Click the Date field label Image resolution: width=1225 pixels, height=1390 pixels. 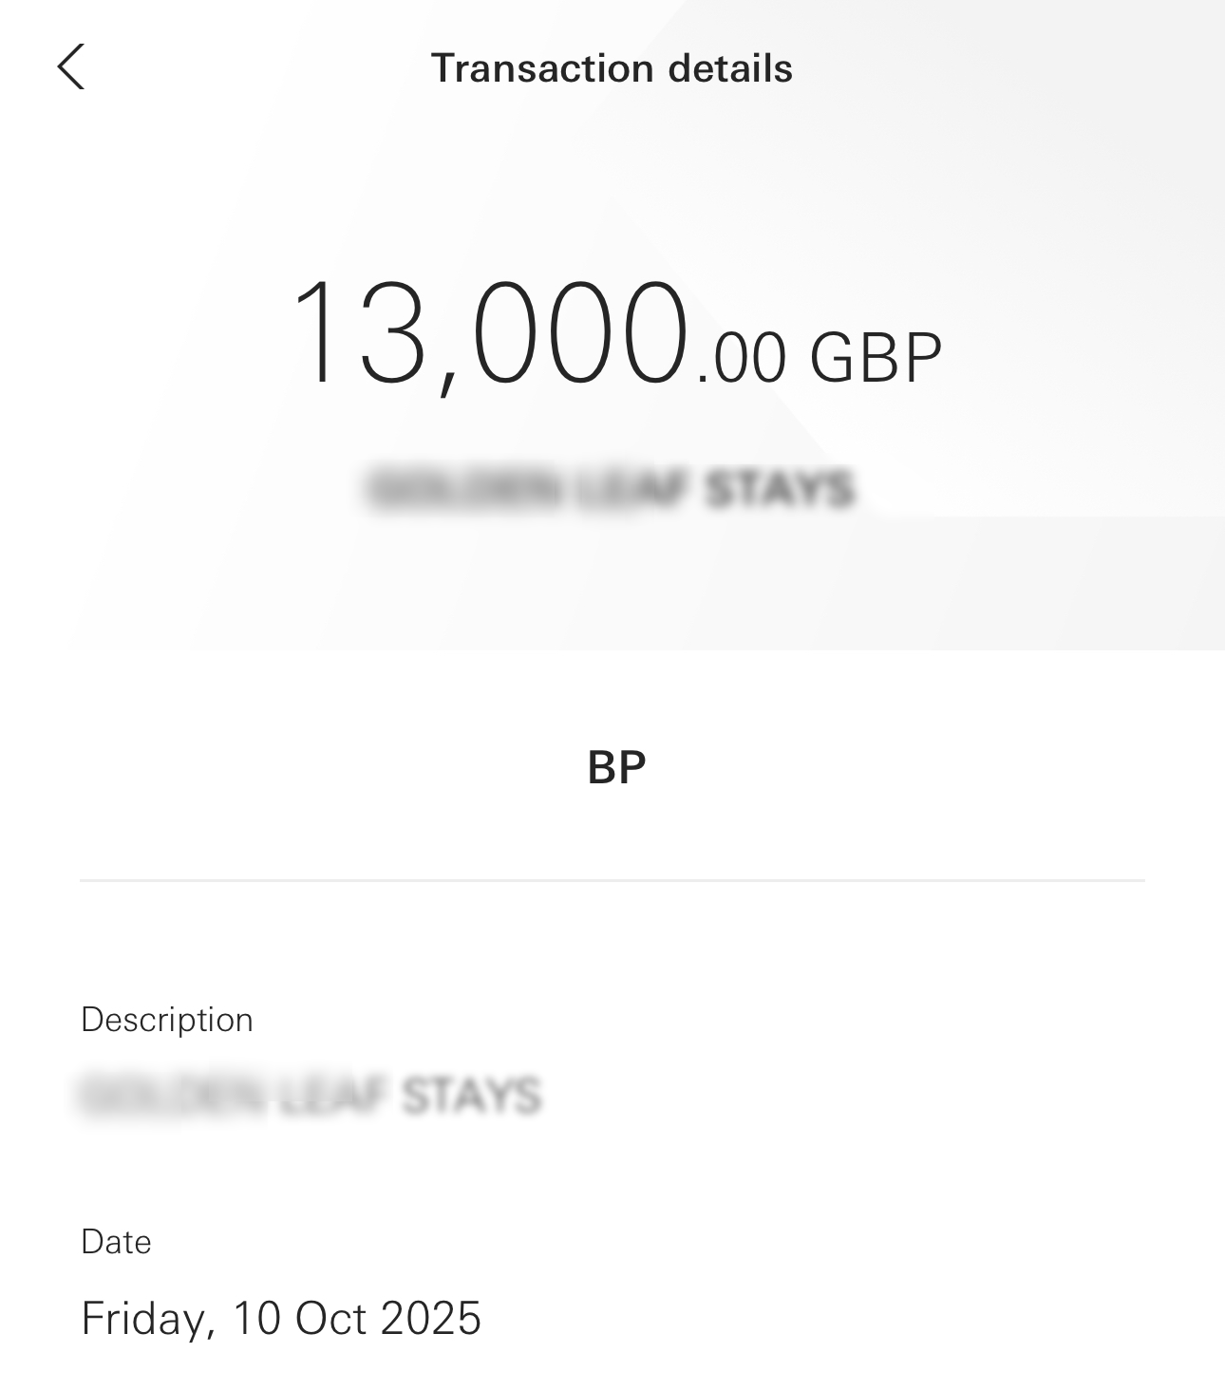click(116, 1242)
